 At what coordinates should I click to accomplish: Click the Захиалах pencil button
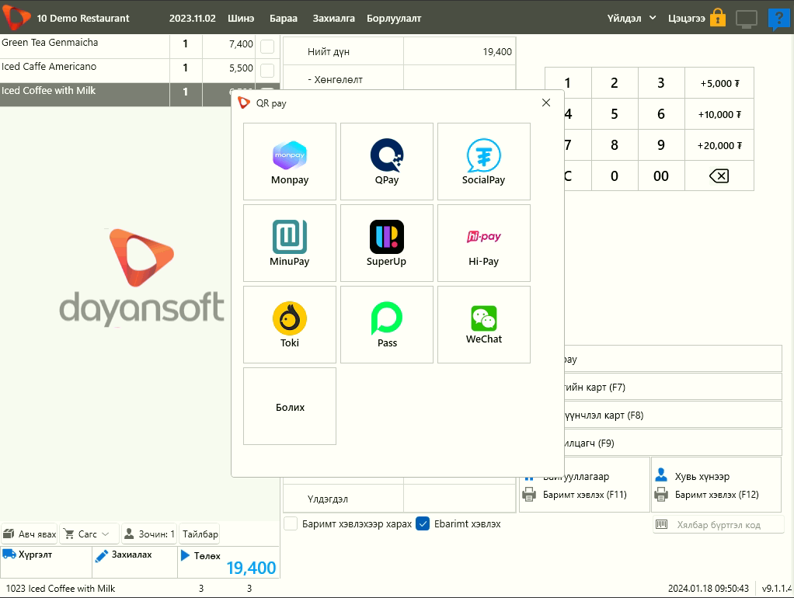(134, 562)
